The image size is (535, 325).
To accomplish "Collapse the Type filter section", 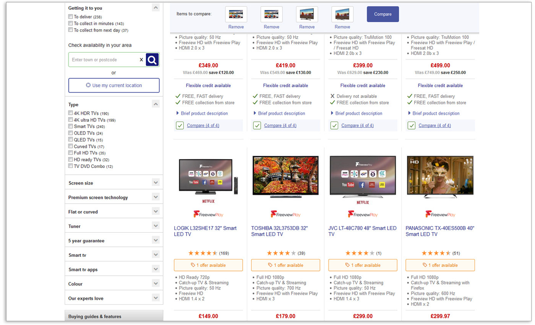I will [156, 104].
